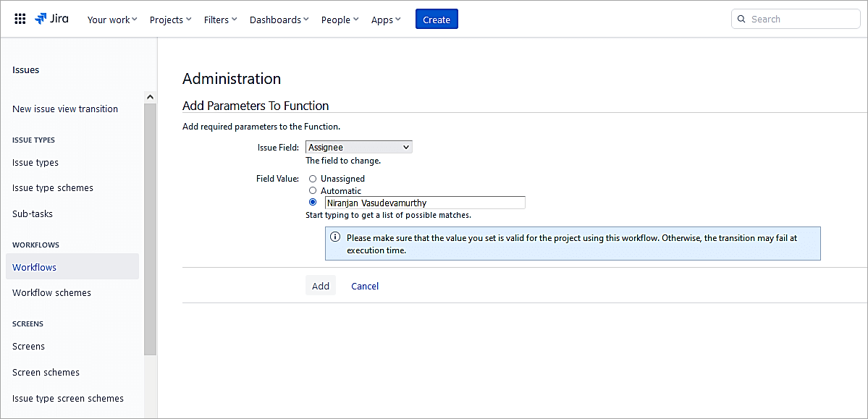Screen dimensions: 868x419
Task: Select the Automatic field value option
Action: tap(312, 190)
